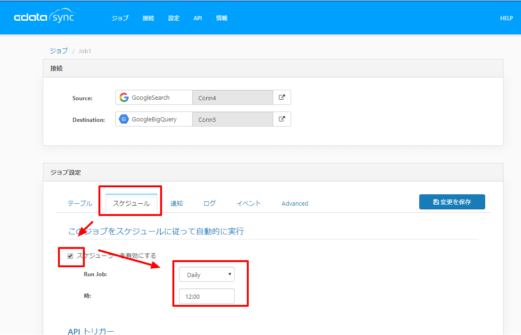Open the 情報 menu in top navigation

coord(221,18)
